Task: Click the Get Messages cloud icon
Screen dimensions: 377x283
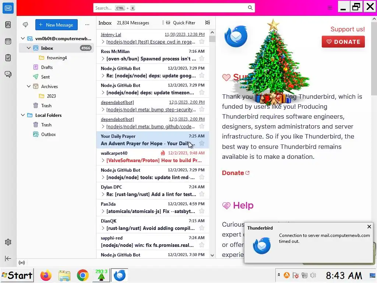Action: [x=25, y=25]
